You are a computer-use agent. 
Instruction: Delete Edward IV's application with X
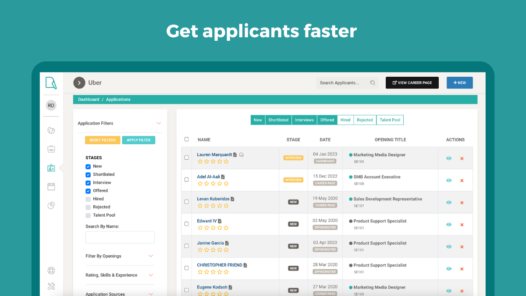coord(462,225)
